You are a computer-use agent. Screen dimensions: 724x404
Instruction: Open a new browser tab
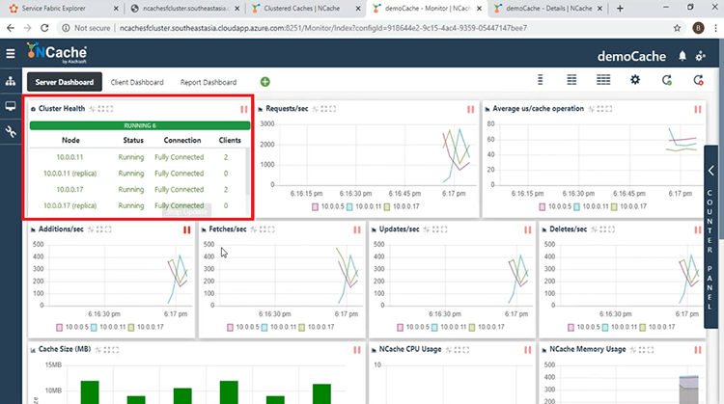[620, 9]
